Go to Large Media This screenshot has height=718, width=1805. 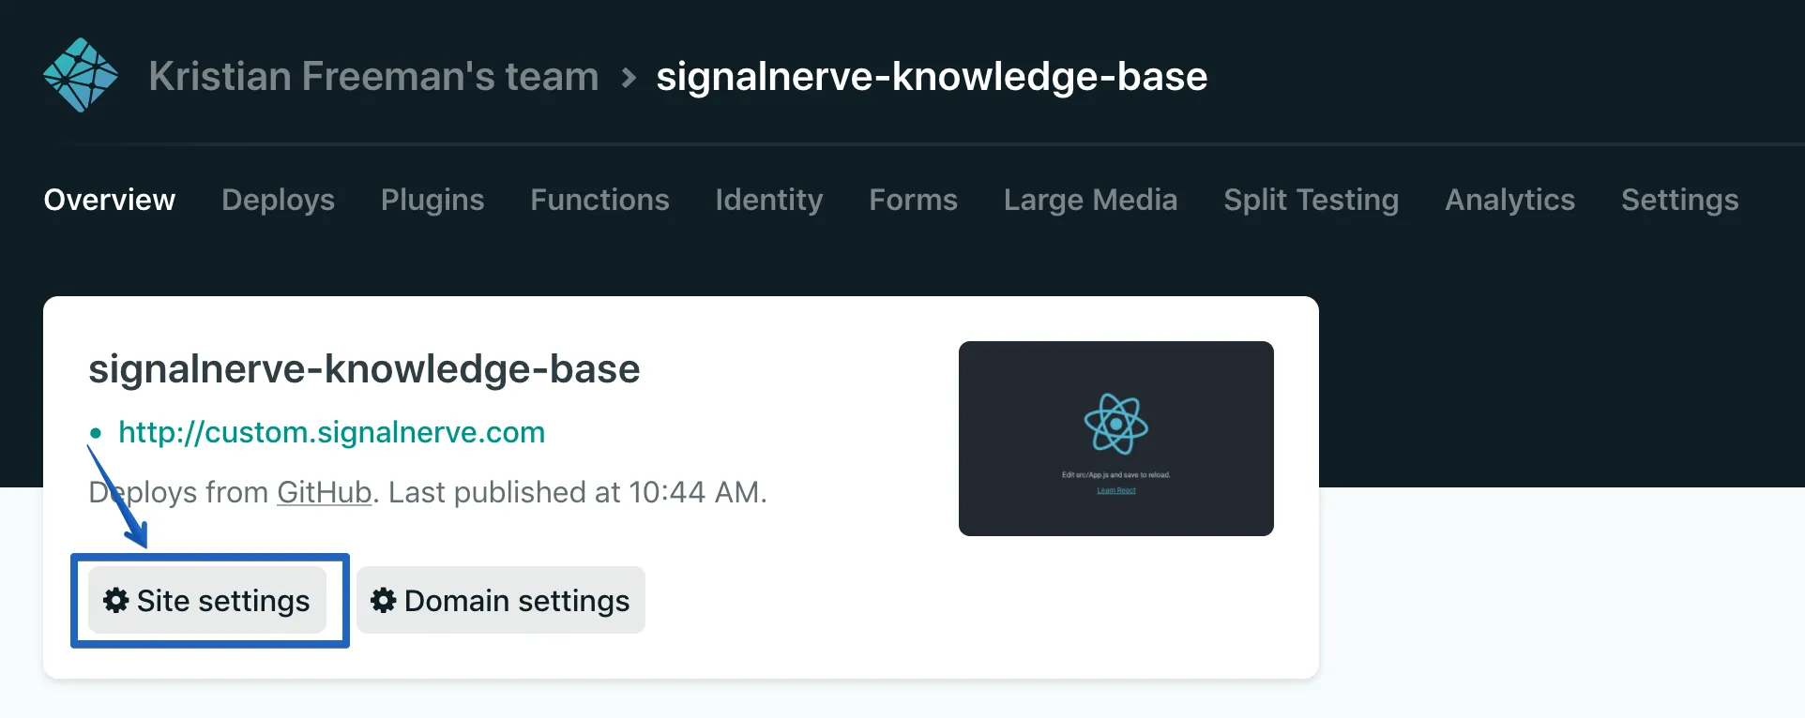click(1090, 200)
